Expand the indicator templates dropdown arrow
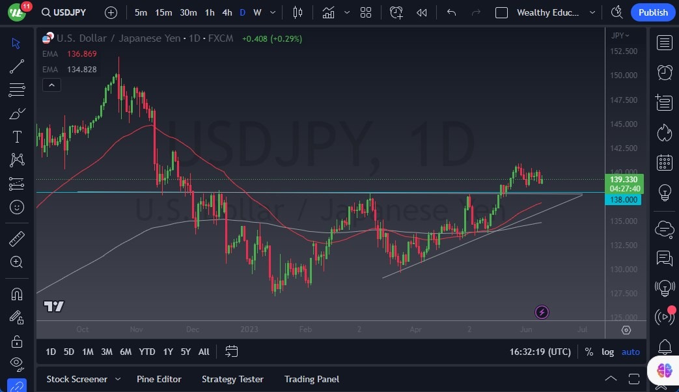Screen dimensions: 679x392 (347, 12)
